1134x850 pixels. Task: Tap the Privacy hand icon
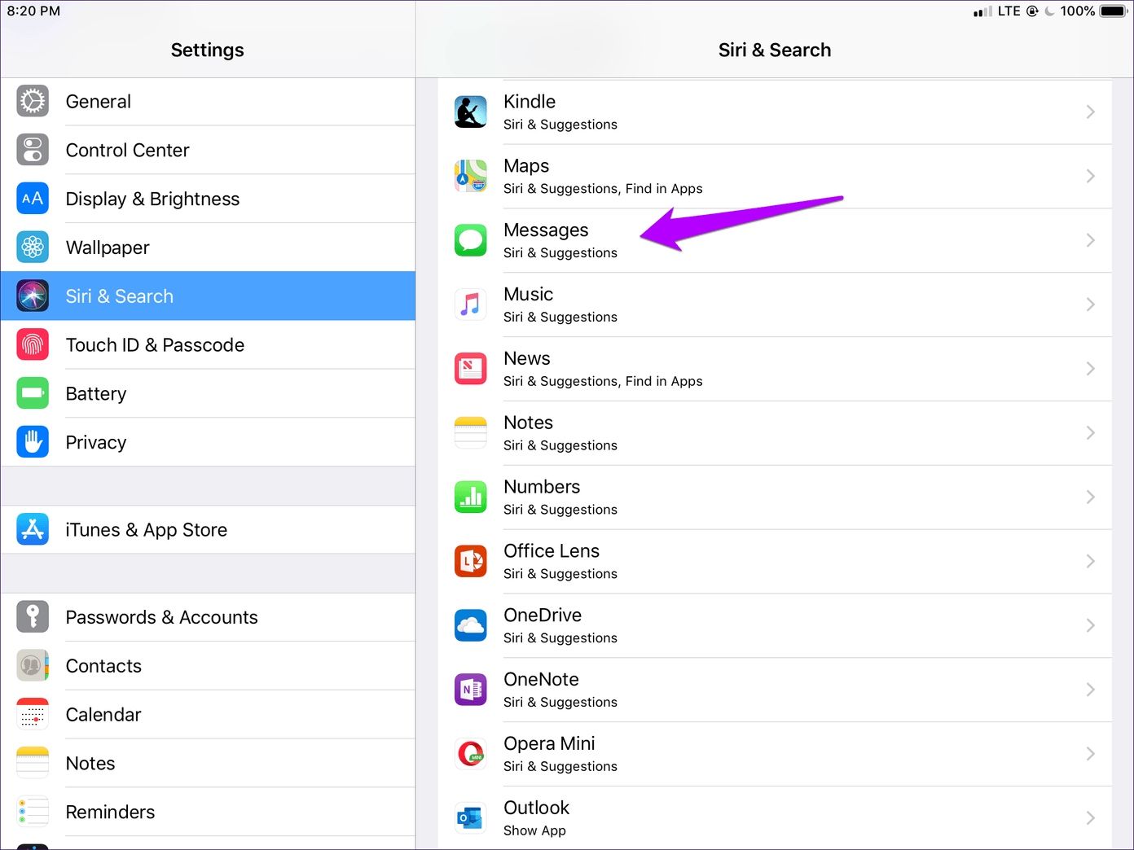click(33, 442)
